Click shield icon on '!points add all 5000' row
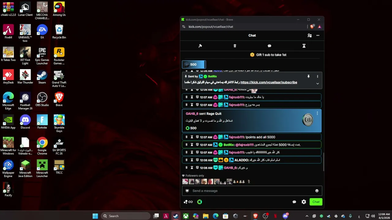This screenshot has width=392, height=220. point(197,137)
